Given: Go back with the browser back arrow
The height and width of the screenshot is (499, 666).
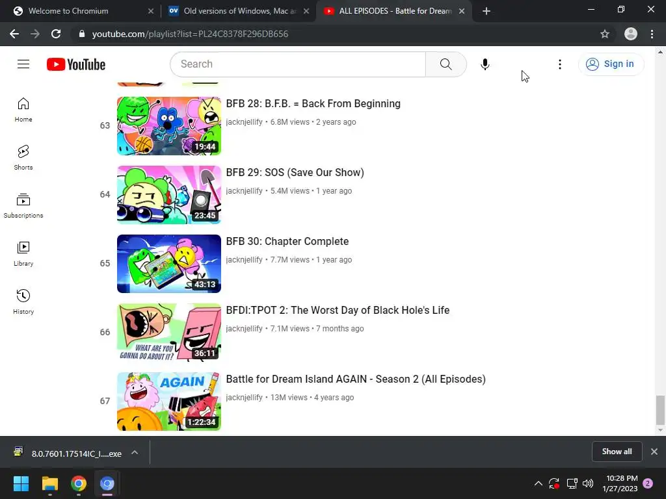Looking at the screenshot, I should coord(14,34).
